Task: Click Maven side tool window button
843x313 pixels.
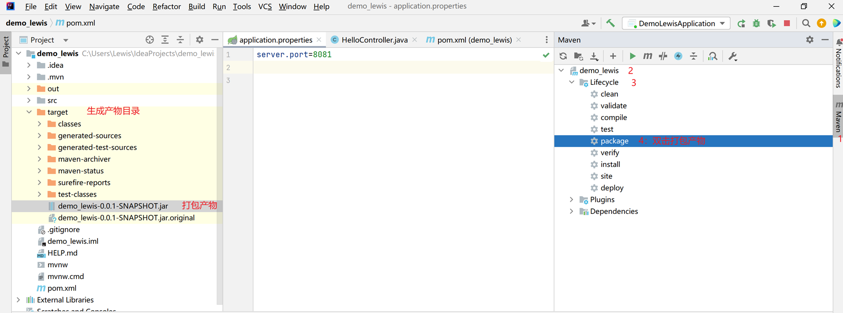Action: click(838, 117)
